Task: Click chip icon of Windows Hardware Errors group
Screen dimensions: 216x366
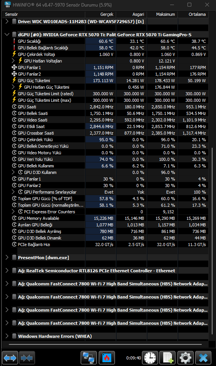Action: pyautogui.click(x=14, y=336)
